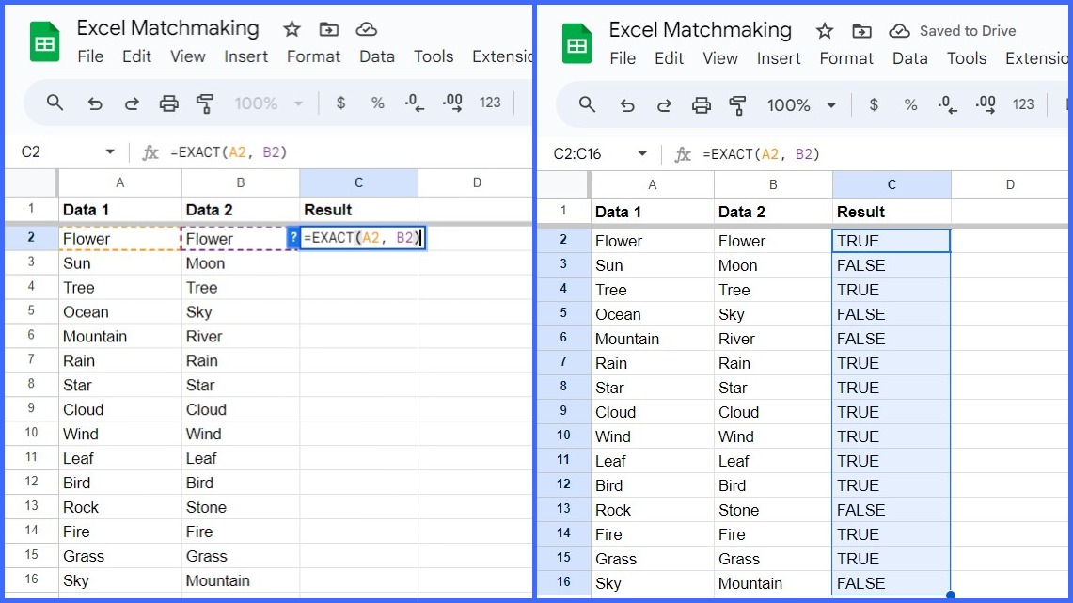Viewport: 1073px width, 603px height.
Task: Increase decimal places
Action: click(x=451, y=103)
